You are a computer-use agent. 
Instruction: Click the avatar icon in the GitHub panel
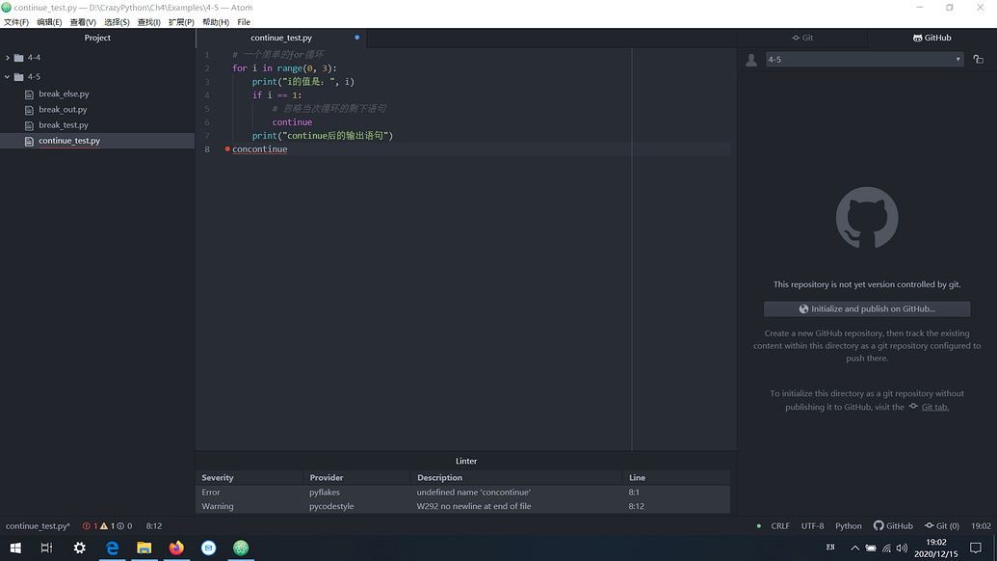(751, 60)
